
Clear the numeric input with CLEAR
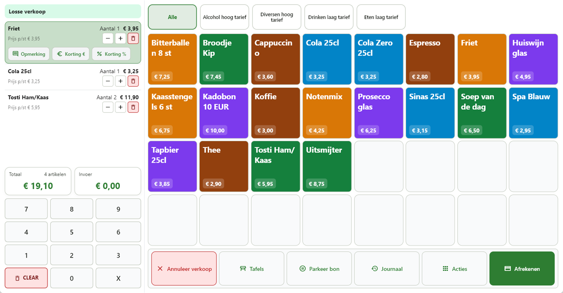(26, 278)
